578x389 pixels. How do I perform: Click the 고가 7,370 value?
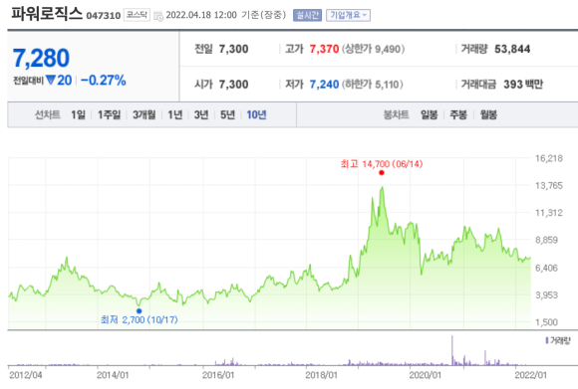point(324,49)
